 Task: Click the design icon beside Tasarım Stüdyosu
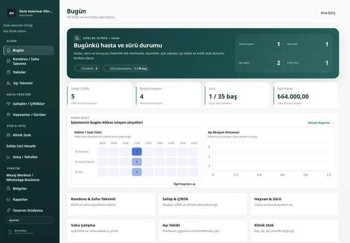click(9, 210)
